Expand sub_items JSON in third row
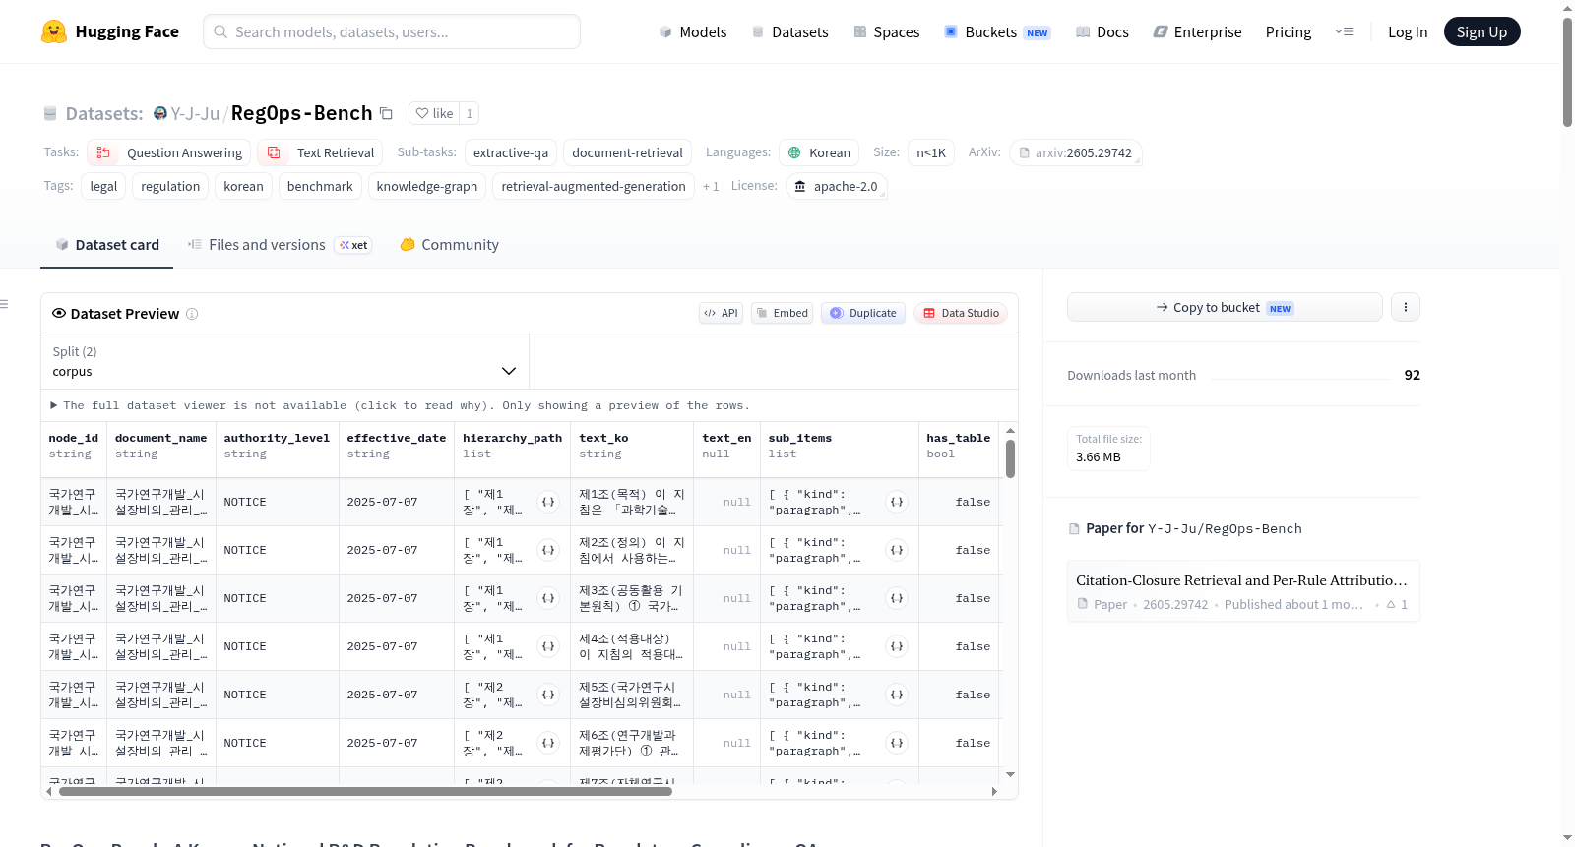 [x=897, y=598]
